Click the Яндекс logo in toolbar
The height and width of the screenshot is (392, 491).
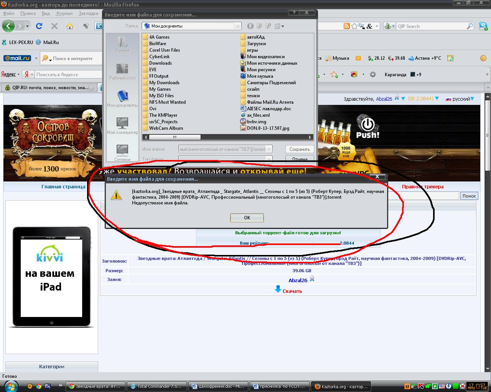pyautogui.click(x=8, y=74)
